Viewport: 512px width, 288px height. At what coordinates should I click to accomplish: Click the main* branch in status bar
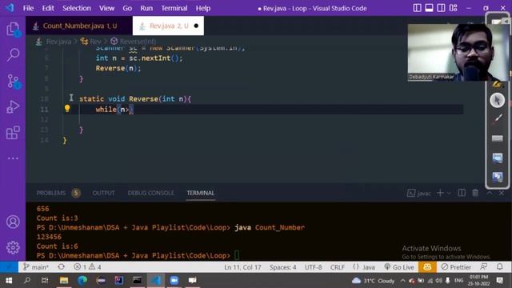click(x=36, y=267)
